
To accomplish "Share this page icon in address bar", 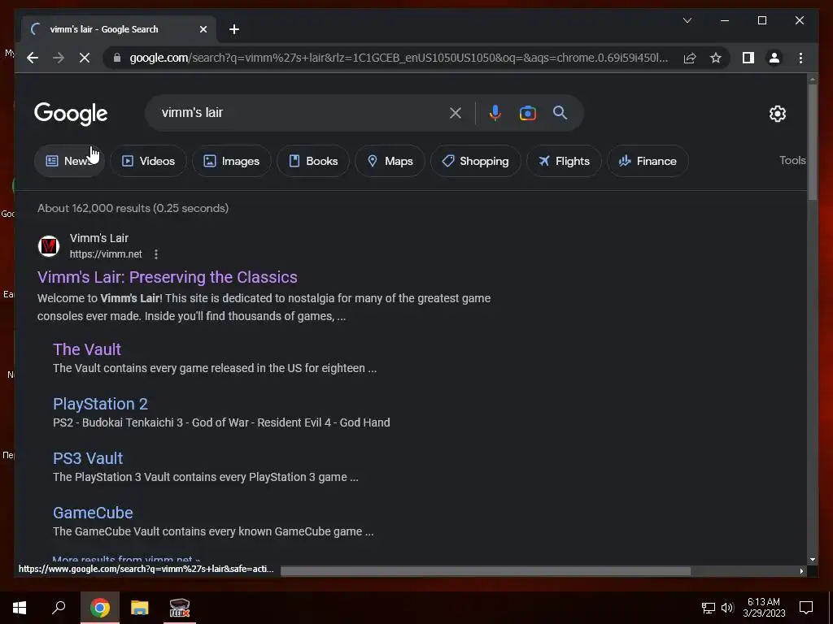I will pos(690,58).
